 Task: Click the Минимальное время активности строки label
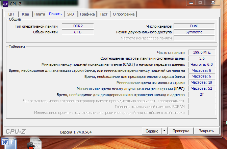(x=151, y=83)
